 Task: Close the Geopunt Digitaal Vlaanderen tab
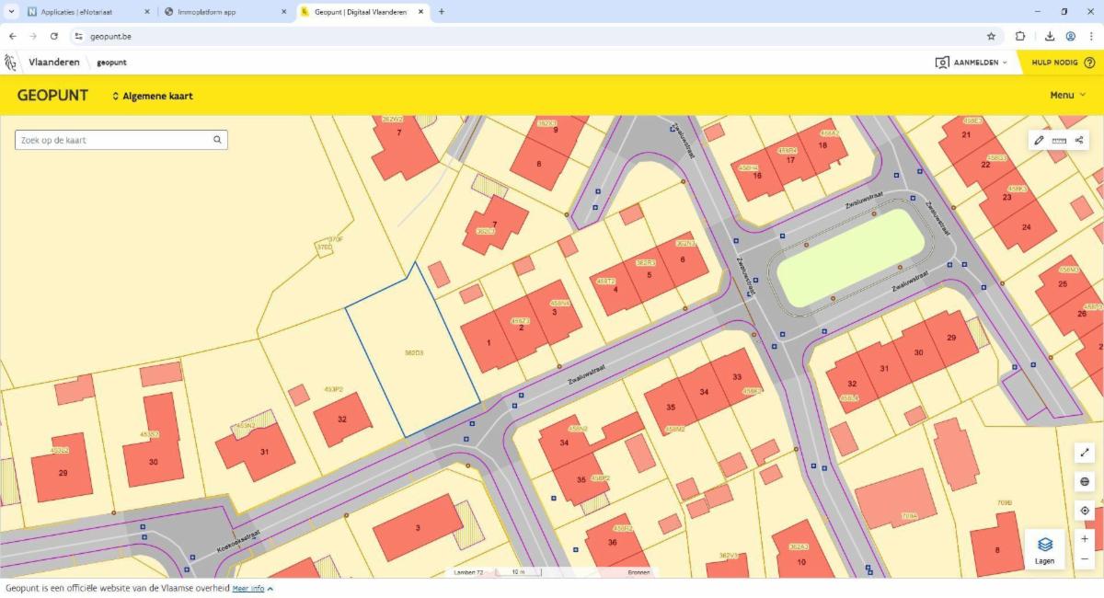[x=420, y=12]
